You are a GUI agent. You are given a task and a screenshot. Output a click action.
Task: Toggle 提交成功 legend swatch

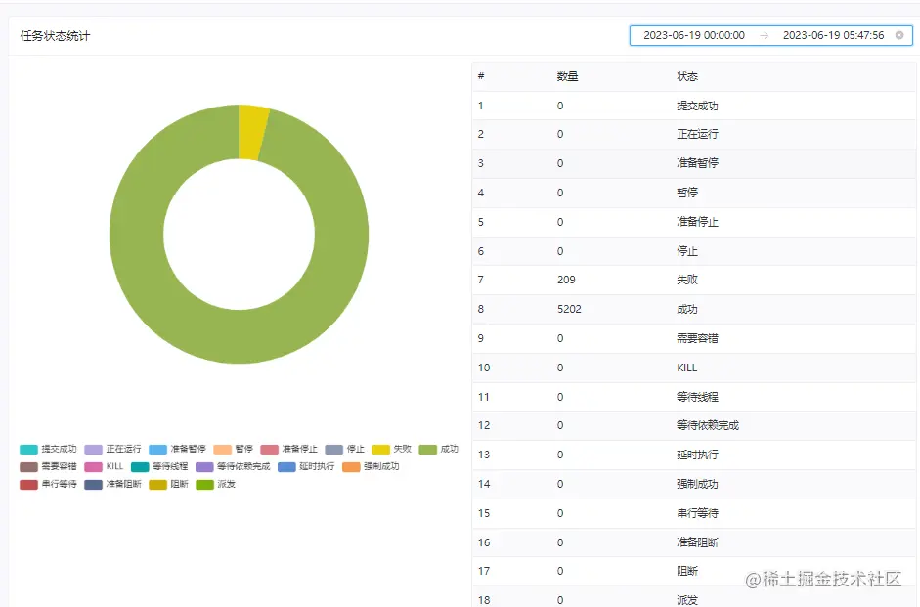tap(28, 450)
